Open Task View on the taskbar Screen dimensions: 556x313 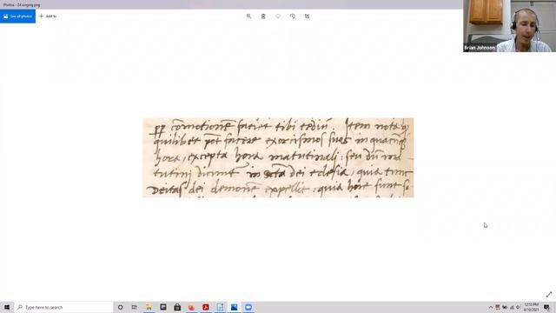[x=135, y=307]
